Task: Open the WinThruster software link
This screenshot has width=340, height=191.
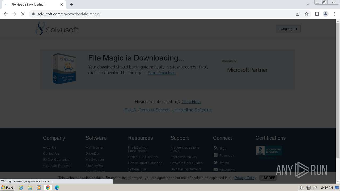Action: click(x=94, y=147)
